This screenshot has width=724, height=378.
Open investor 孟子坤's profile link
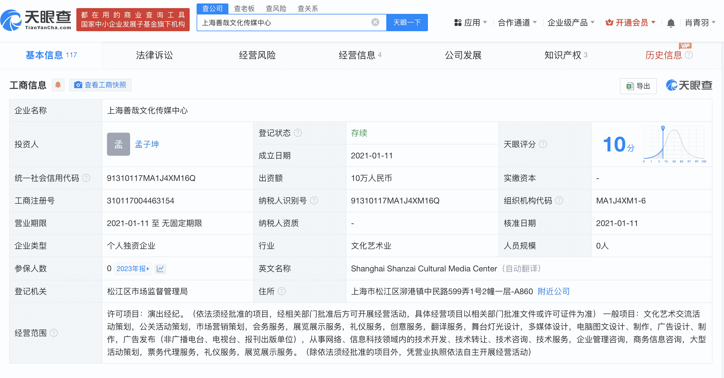point(147,144)
